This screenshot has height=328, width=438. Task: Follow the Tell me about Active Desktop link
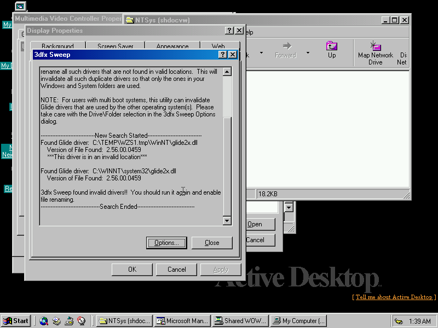pyautogui.click(x=394, y=297)
